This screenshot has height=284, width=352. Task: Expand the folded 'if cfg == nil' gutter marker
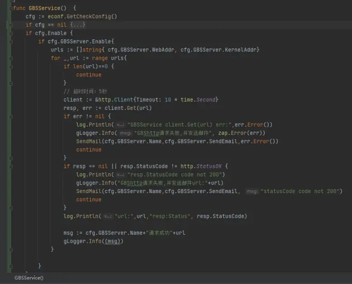(x=10, y=25)
